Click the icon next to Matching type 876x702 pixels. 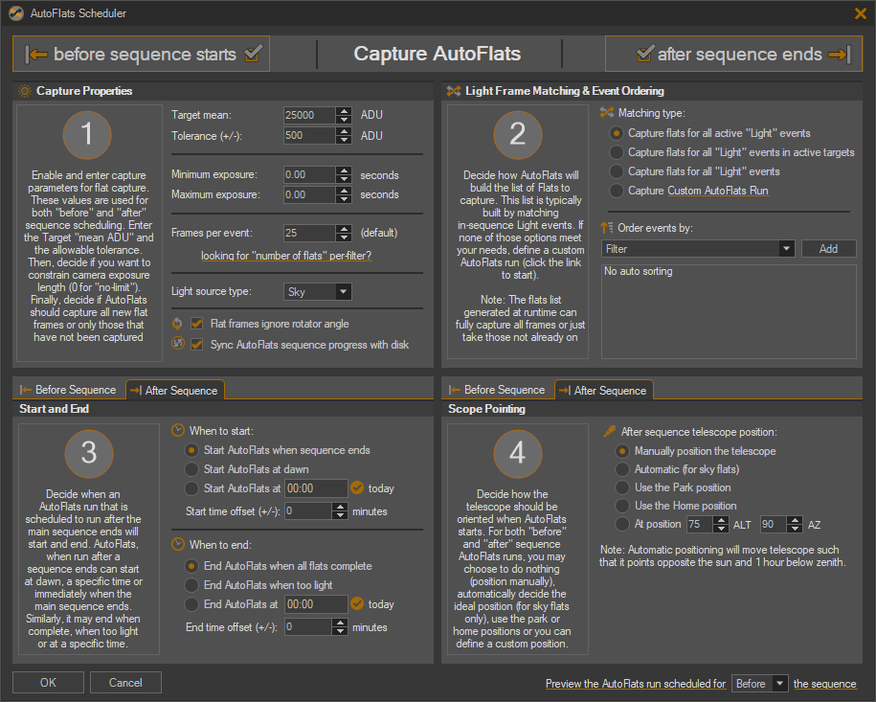pos(607,112)
